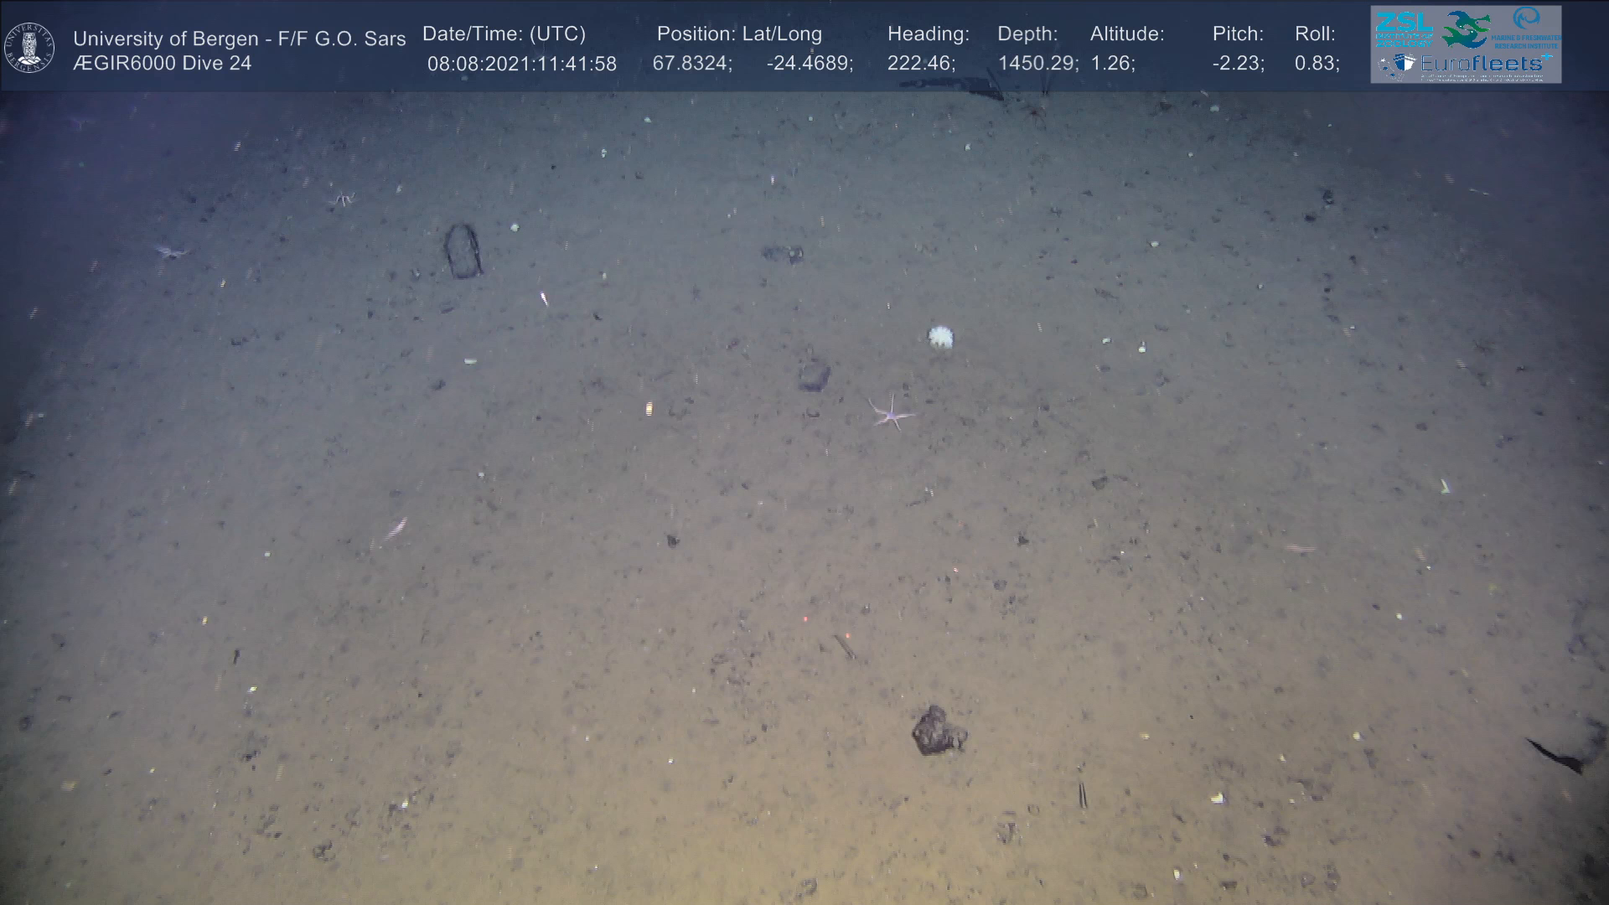This screenshot has height=905, width=1609.
Task: Click the University of Bergen vessel title text
Action: point(239,39)
